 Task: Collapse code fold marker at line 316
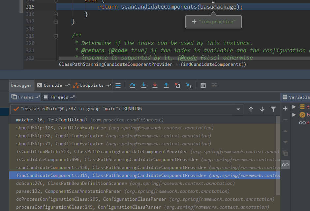click(56, 14)
